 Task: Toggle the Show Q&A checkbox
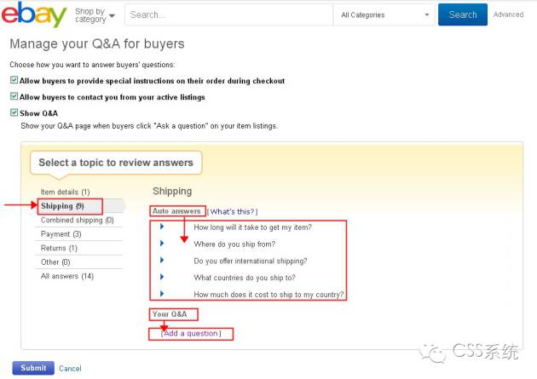(x=14, y=112)
